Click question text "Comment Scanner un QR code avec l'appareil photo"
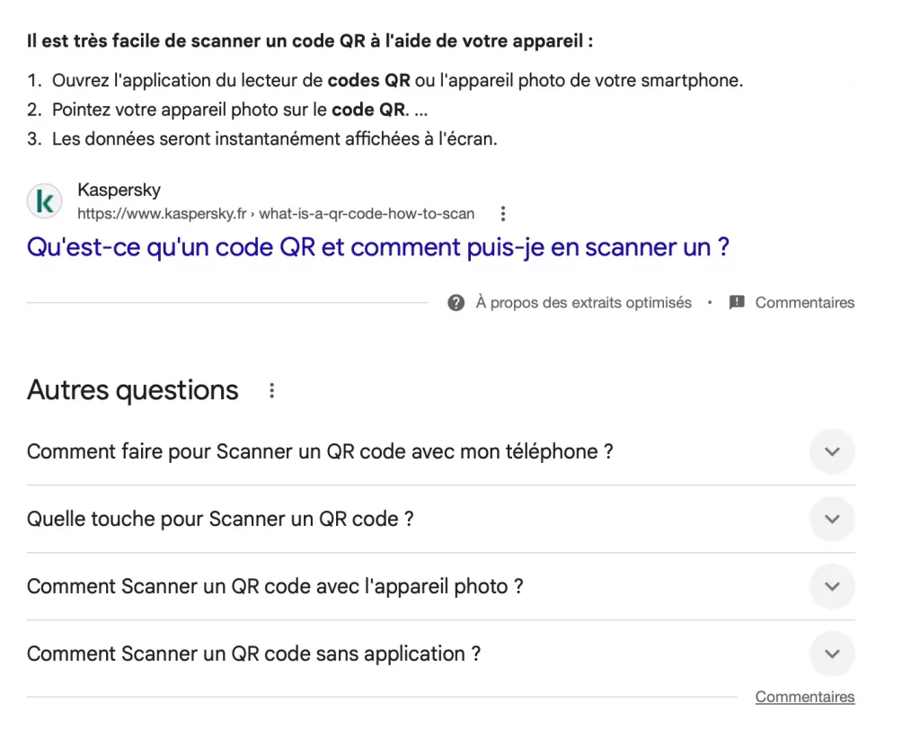The height and width of the screenshot is (730, 920). [x=274, y=586]
